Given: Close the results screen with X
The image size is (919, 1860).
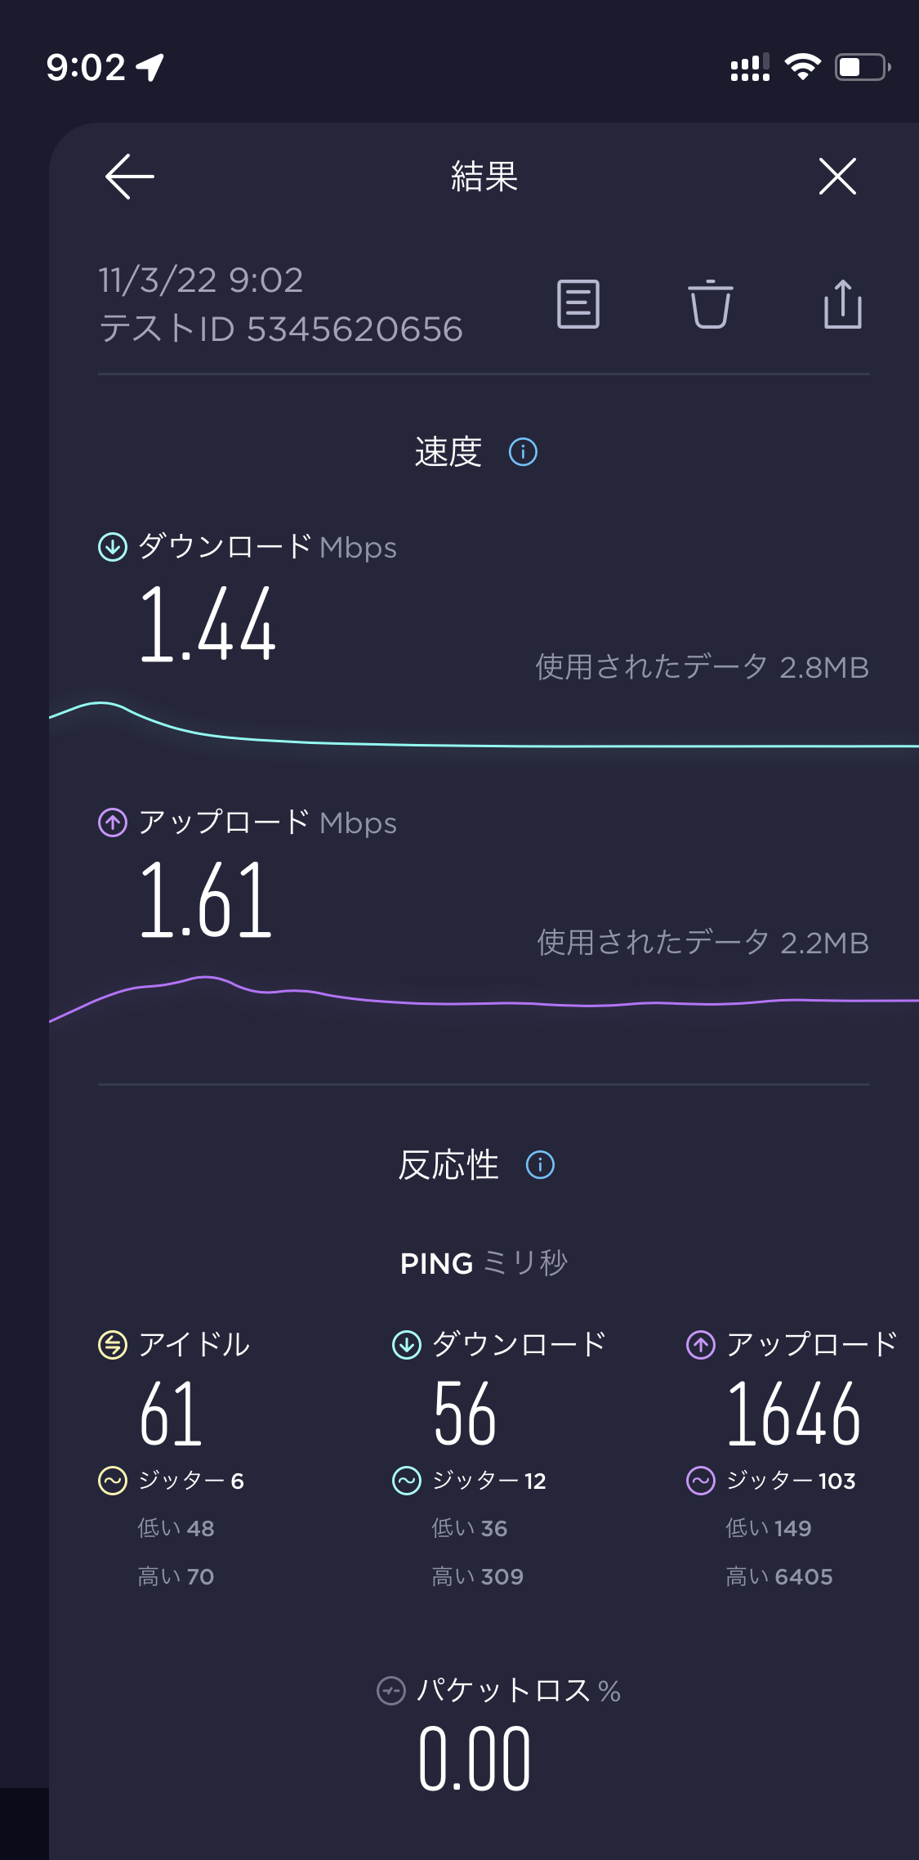Looking at the screenshot, I should pyautogui.click(x=837, y=176).
